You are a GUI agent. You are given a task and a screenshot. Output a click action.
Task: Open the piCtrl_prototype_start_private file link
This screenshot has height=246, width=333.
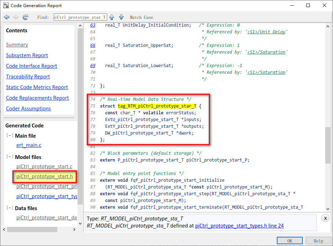[x=47, y=186]
